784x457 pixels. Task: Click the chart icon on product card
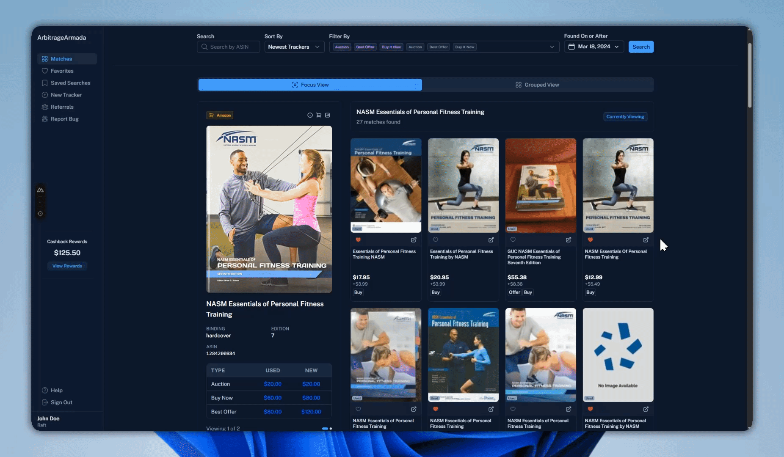(x=327, y=115)
